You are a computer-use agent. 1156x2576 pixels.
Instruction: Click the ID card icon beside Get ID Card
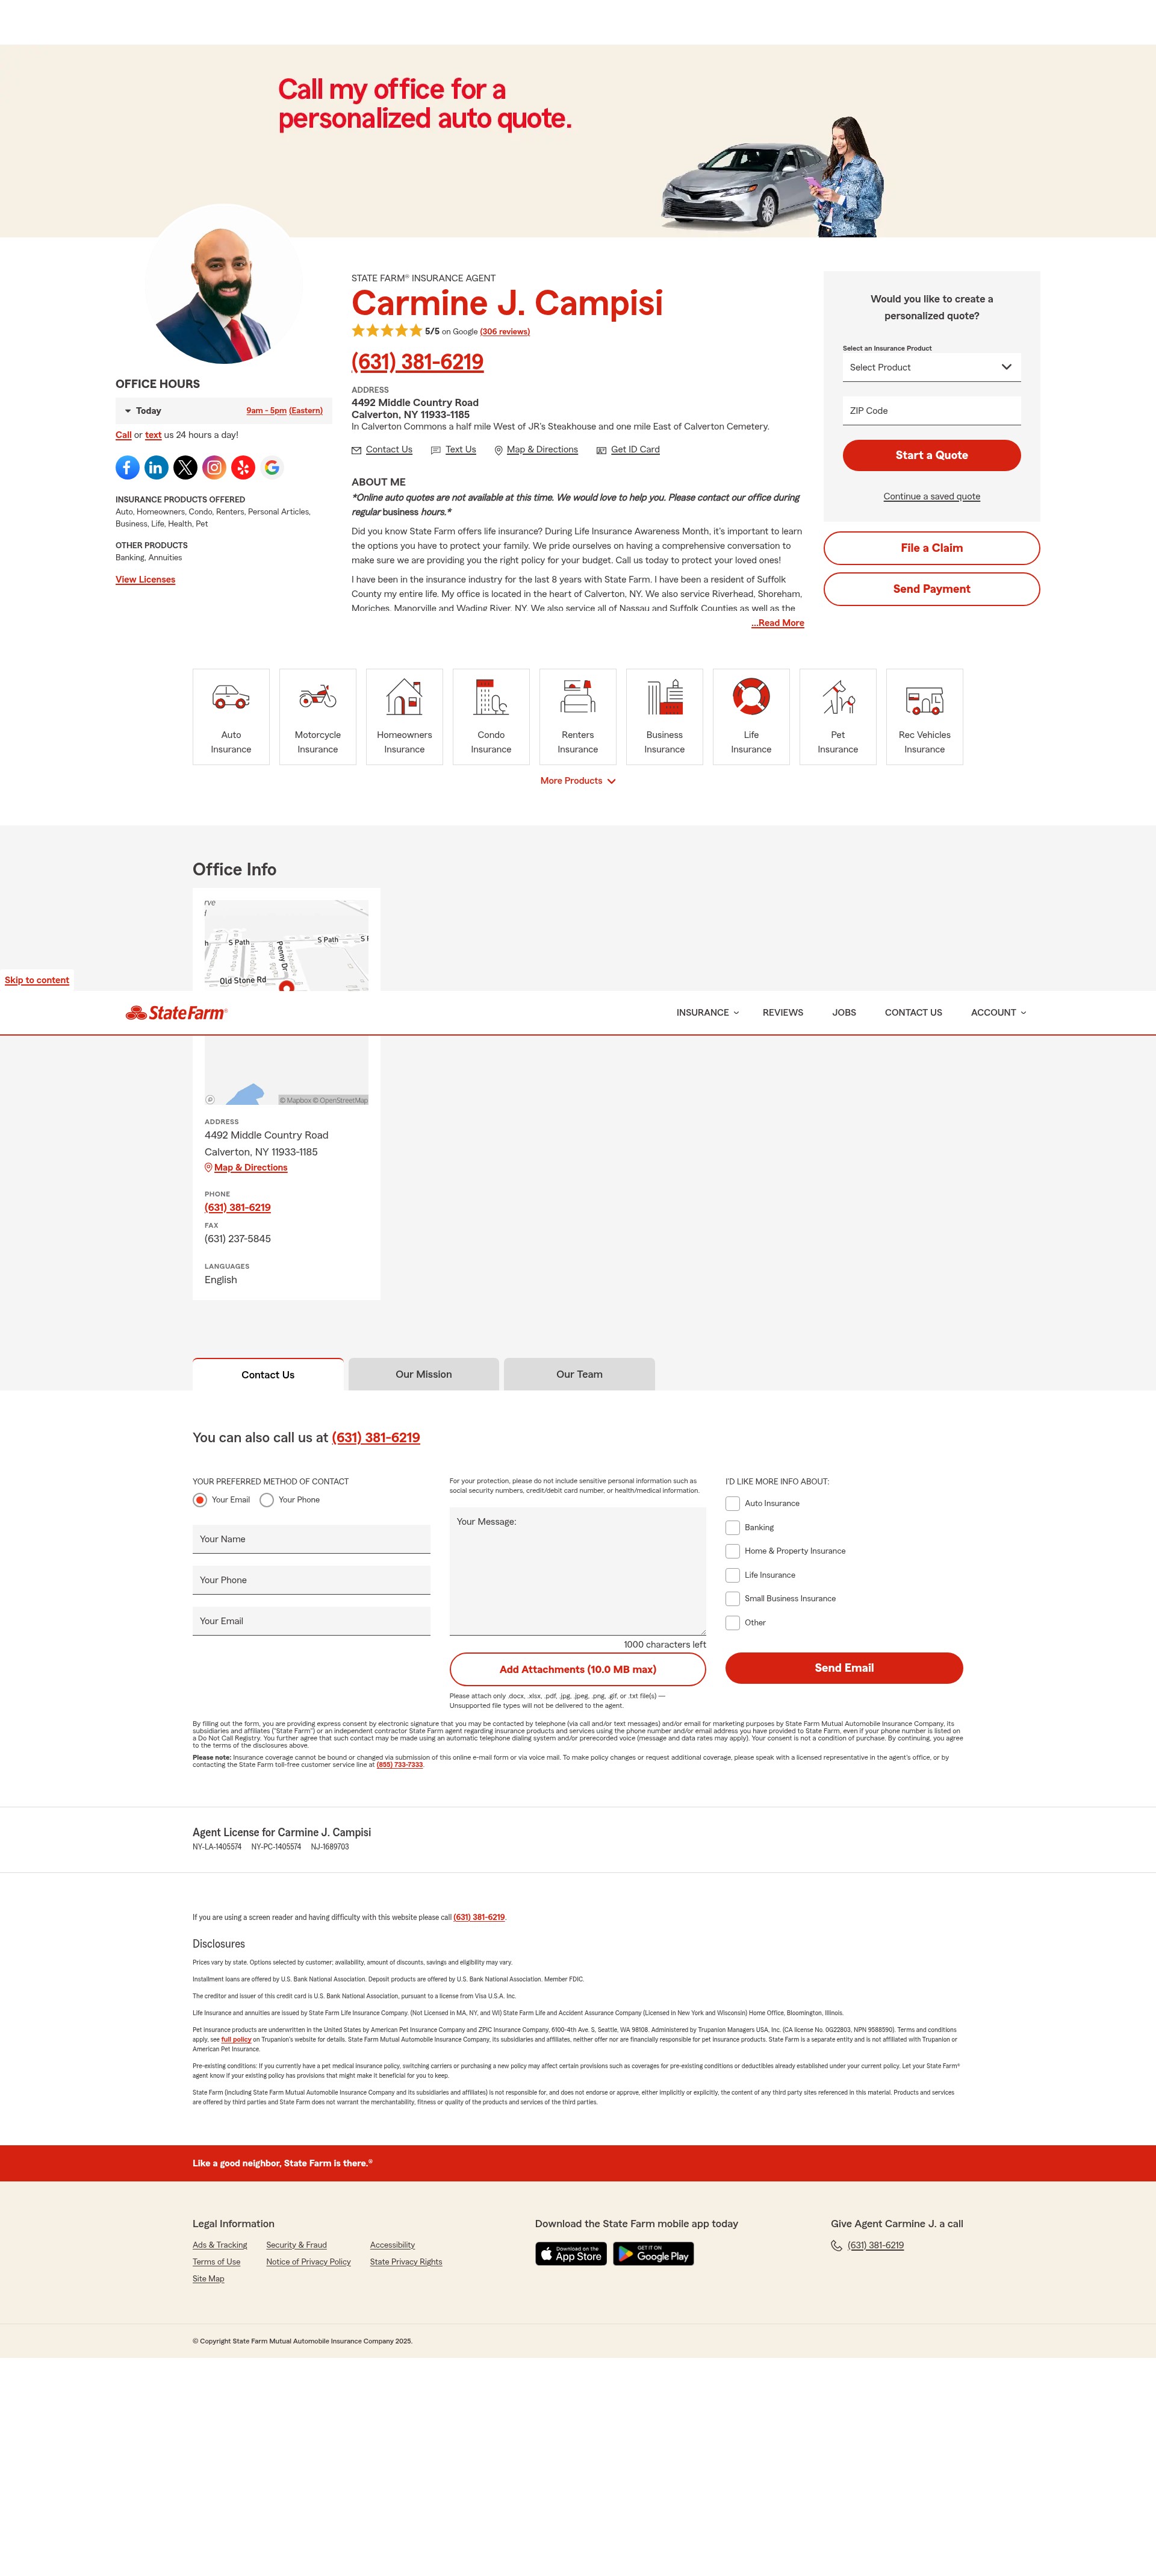click(x=601, y=450)
